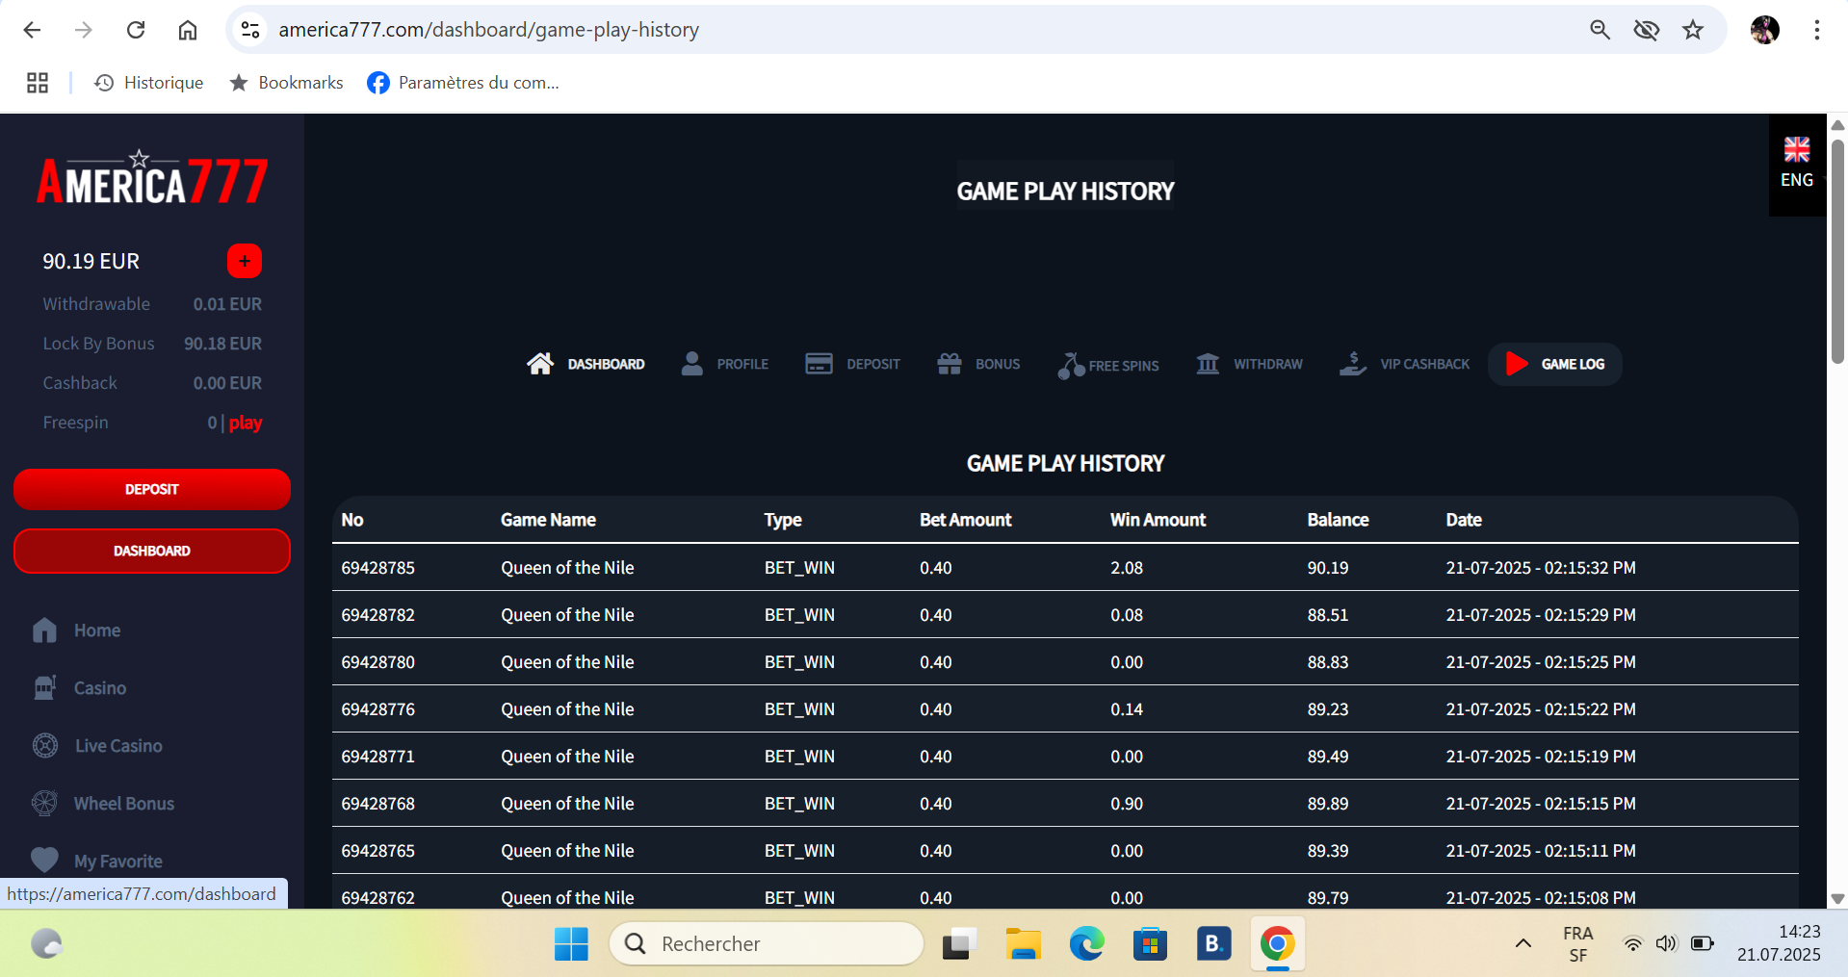Select game entry number 69428785

(377, 568)
